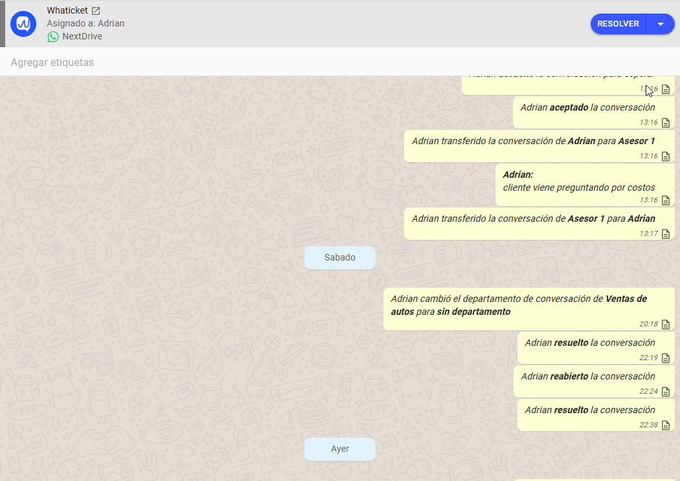Click 'cliente viene preguntando por costos' message

tap(585, 185)
